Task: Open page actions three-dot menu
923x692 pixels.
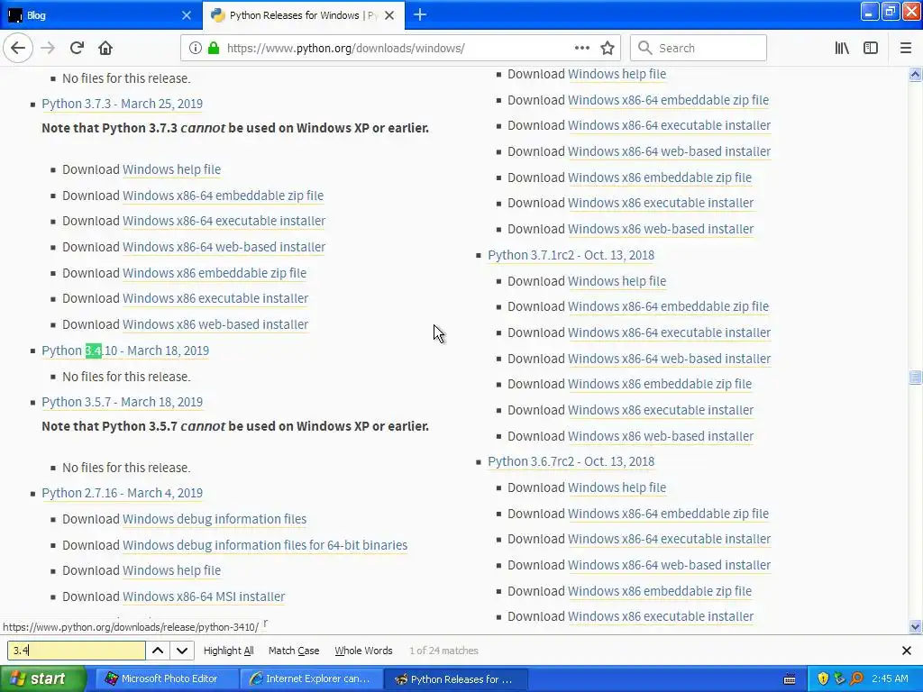Action: pos(581,48)
